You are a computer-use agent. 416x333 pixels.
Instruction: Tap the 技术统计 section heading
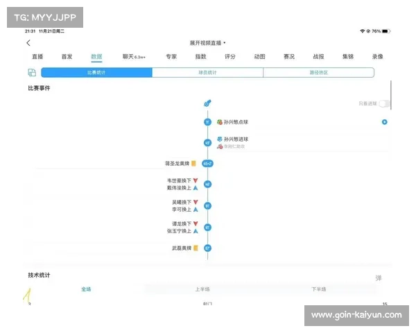coord(39,275)
